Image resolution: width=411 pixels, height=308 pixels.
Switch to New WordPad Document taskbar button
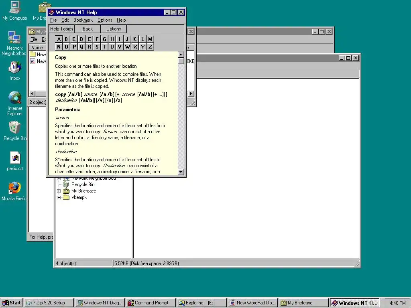pyautogui.click(x=252, y=303)
